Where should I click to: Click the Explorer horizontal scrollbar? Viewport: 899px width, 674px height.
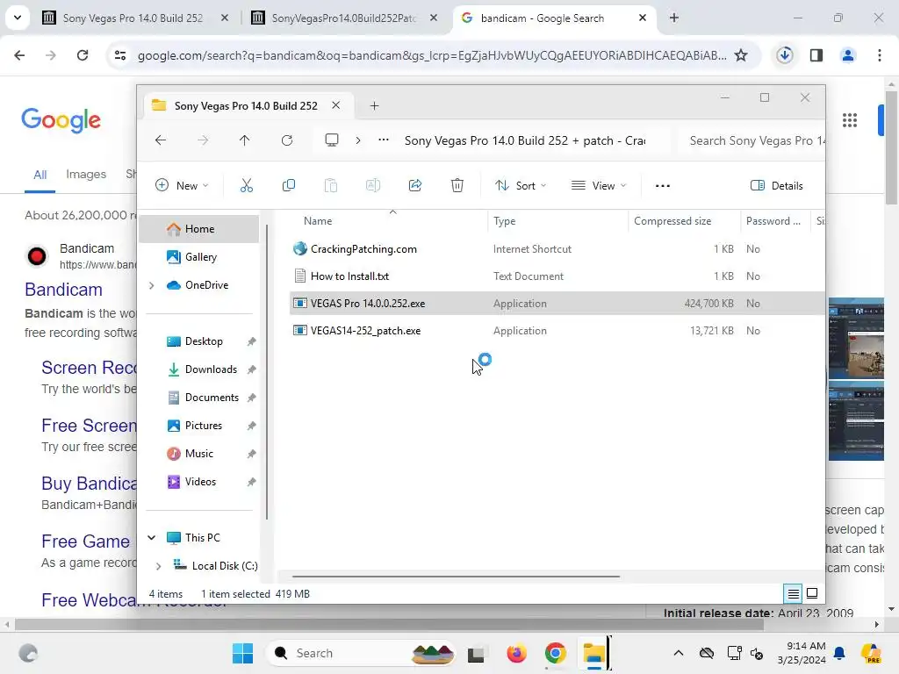[x=456, y=577]
